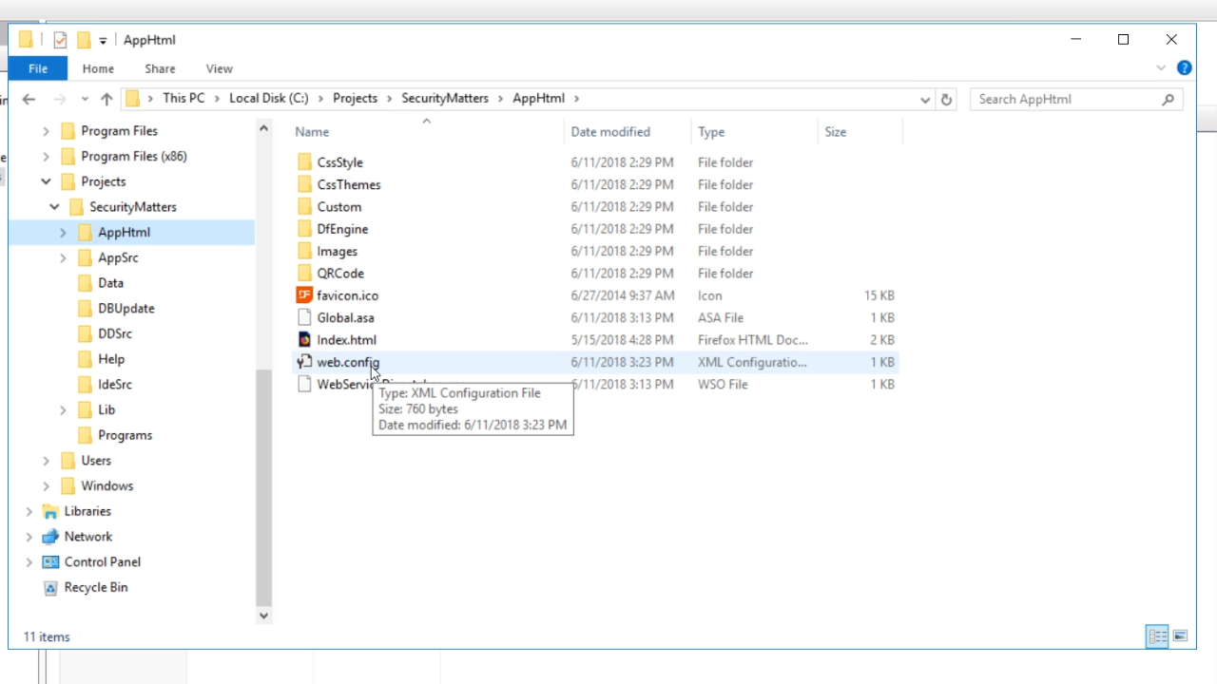Click the Help icon in ribbon
This screenshot has width=1217, height=684.
1184,68
